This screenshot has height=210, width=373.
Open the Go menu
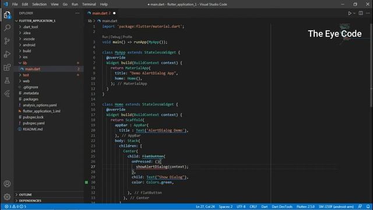pos(65,4)
